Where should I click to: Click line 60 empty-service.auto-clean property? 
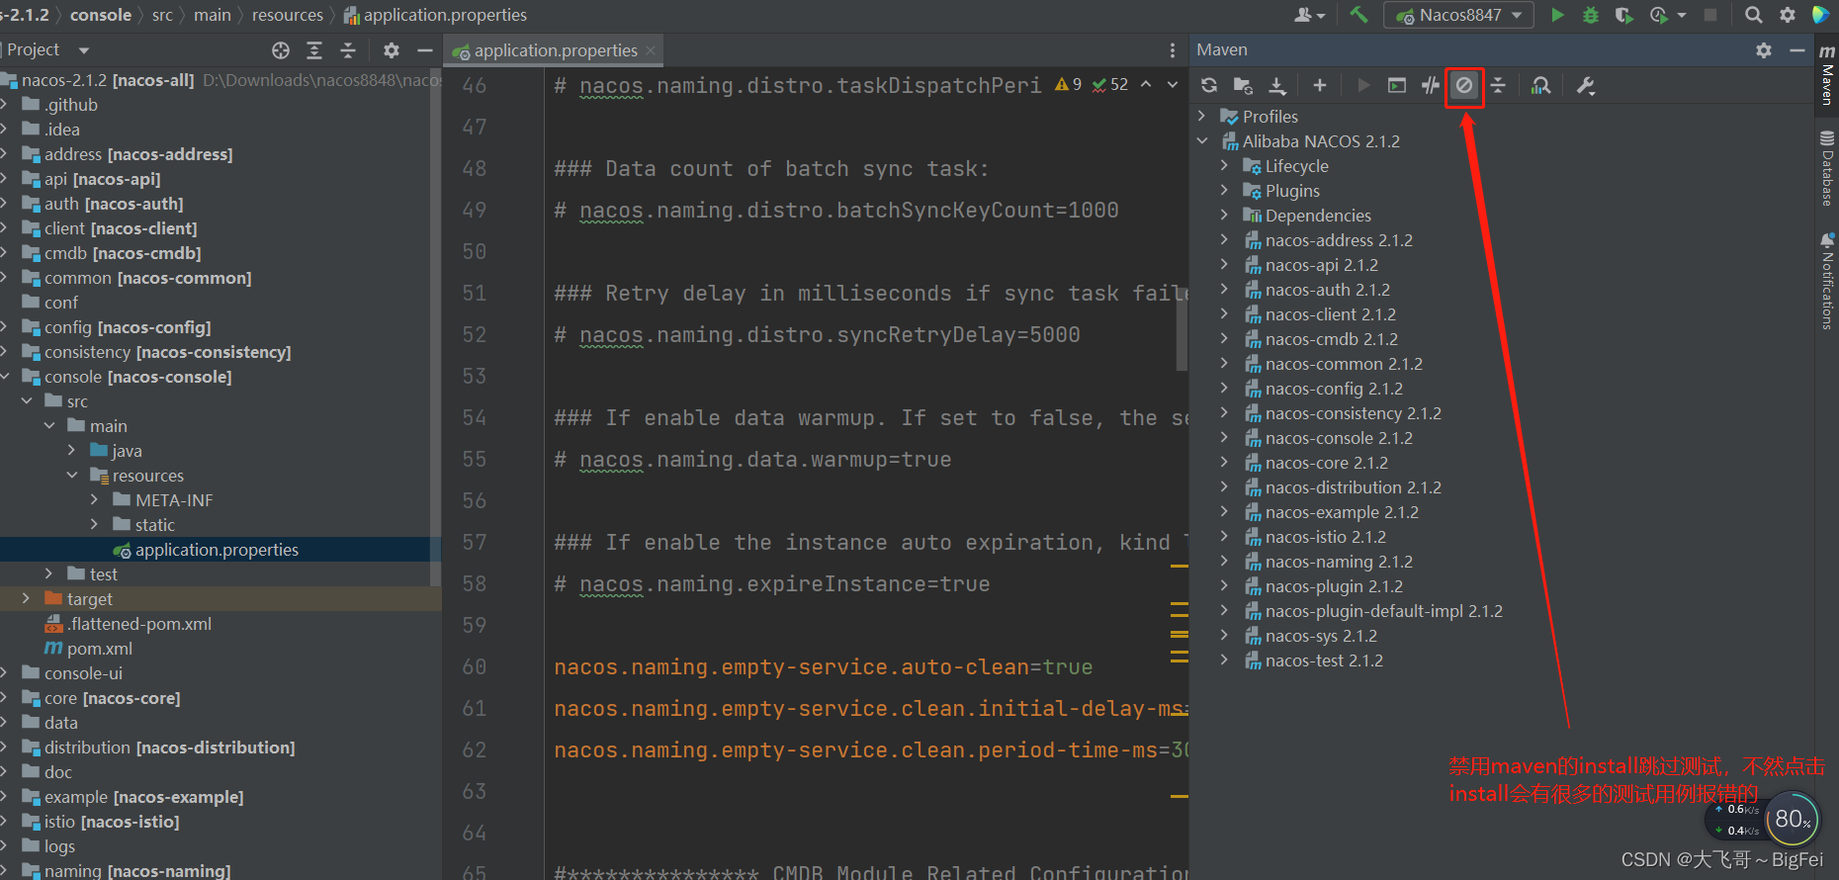click(824, 667)
